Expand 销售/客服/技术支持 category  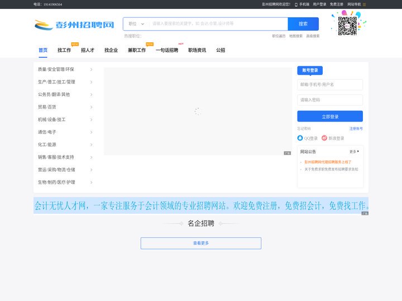click(x=65, y=157)
